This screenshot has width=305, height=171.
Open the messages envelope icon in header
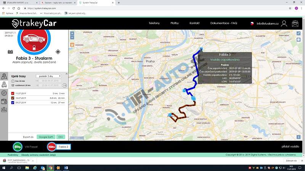point(295,24)
